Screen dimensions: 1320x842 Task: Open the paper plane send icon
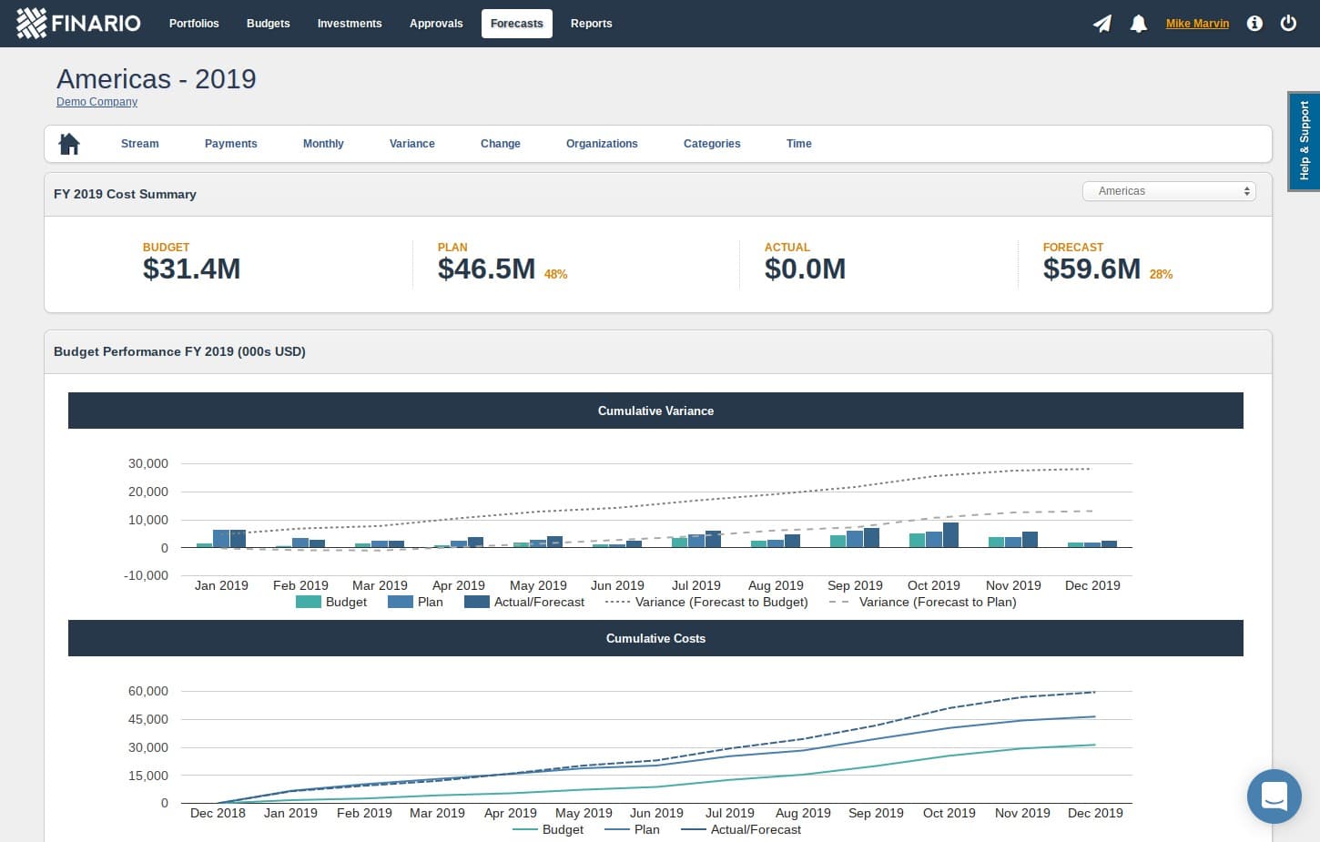click(x=1102, y=24)
